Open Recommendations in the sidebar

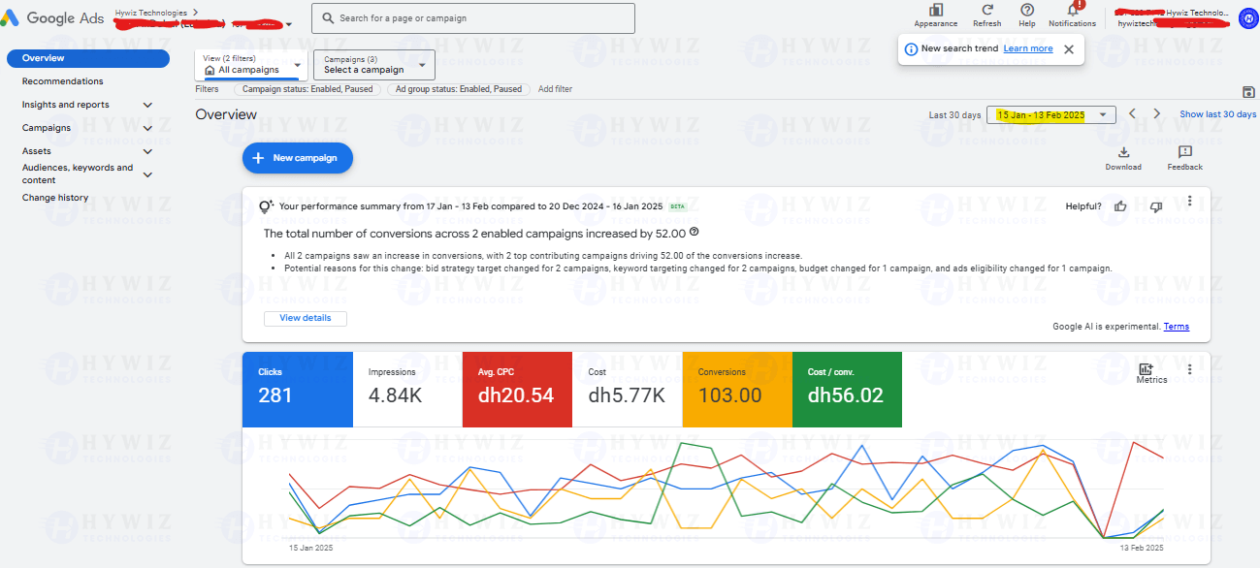pos(63,81)
